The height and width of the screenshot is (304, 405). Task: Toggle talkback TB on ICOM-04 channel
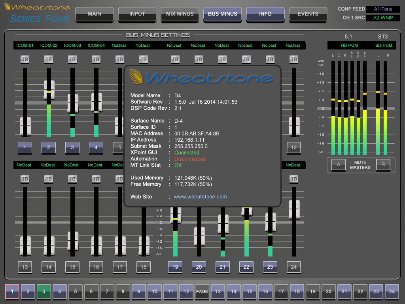point(96,59)
